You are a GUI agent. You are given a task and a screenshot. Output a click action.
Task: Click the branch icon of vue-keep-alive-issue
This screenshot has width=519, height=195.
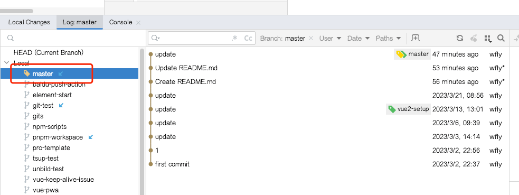(x=27, y=180)
